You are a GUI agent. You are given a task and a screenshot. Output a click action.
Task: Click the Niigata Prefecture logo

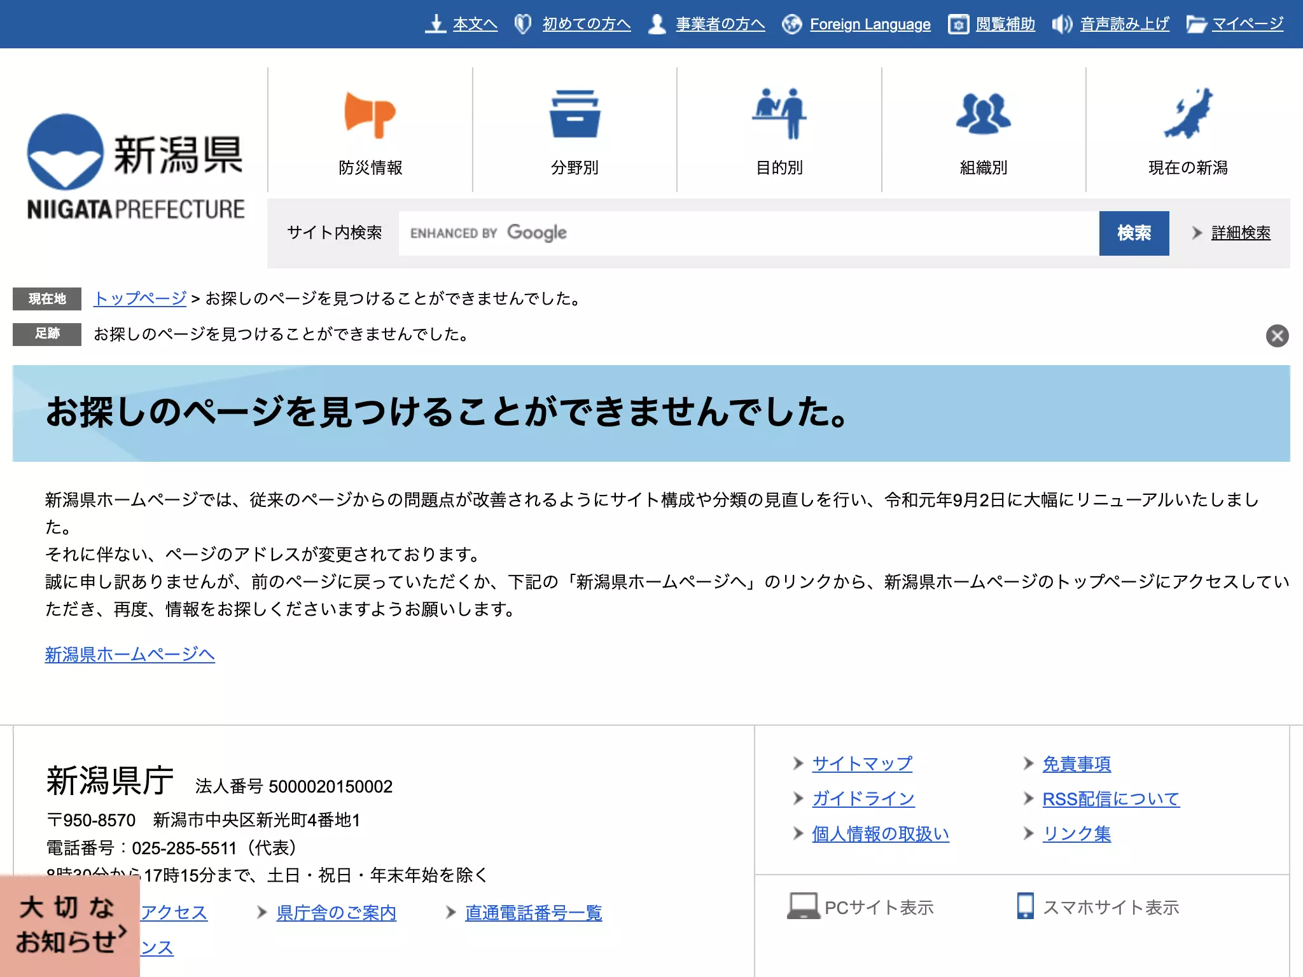[136, 167]
